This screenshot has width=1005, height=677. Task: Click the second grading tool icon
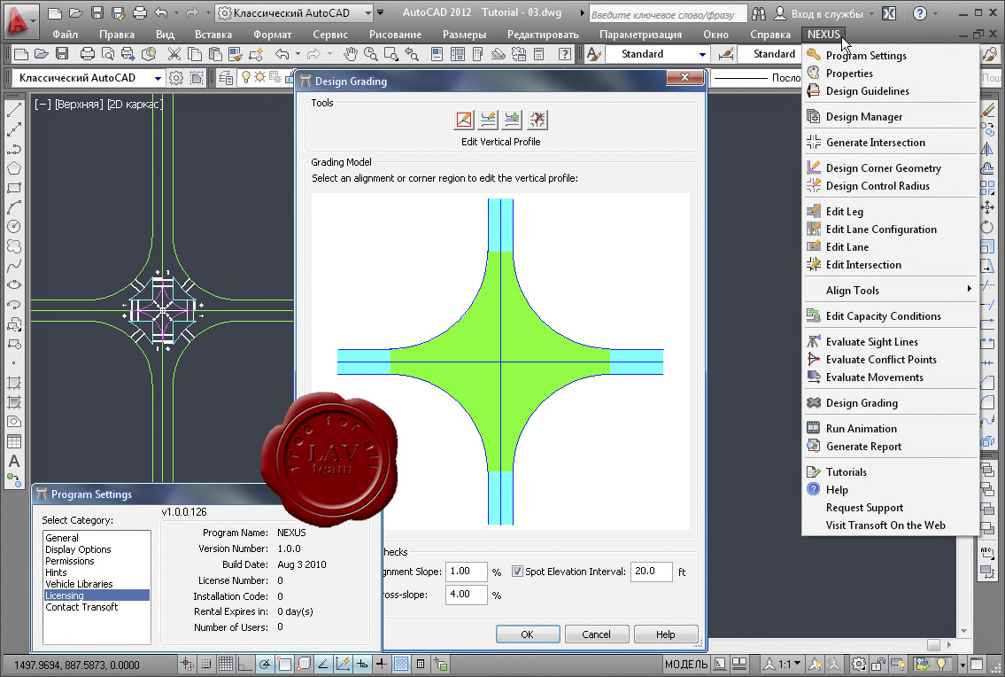tap(489, 120)
